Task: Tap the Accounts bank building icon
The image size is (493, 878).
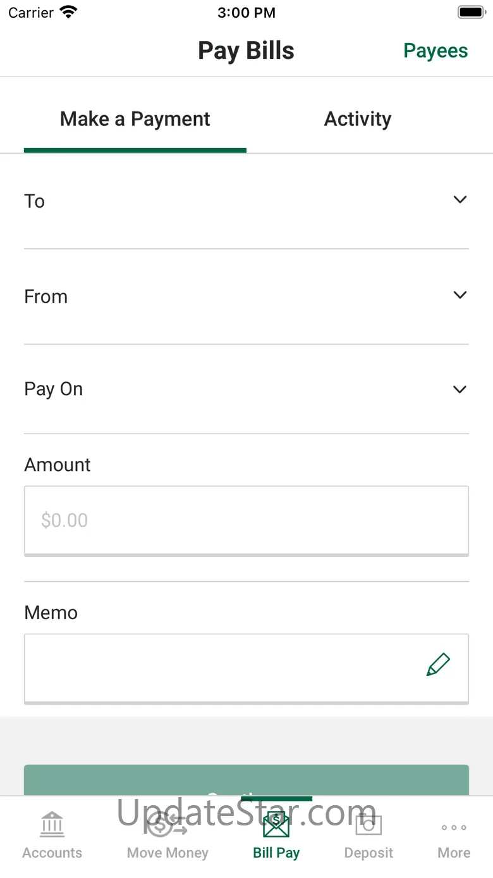Action: 52,824
